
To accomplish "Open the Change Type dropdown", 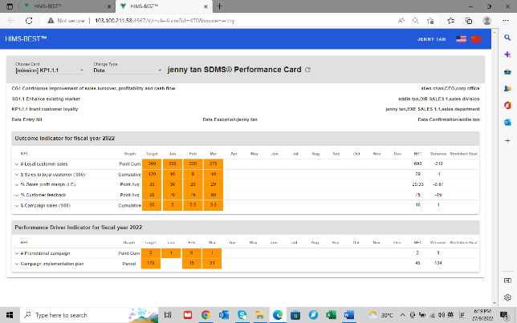I will click(x=127, y=71).
